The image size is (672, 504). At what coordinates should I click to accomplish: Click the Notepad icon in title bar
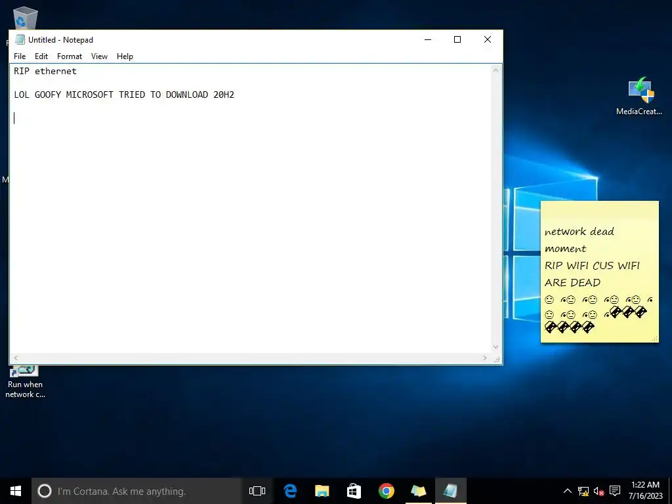click(20, 39)
